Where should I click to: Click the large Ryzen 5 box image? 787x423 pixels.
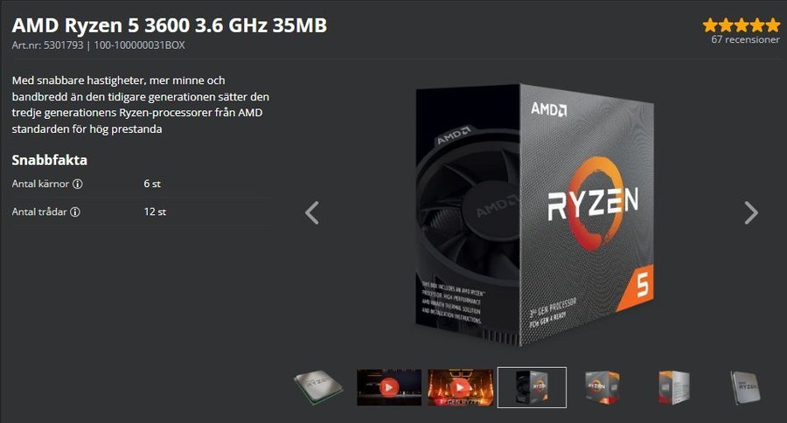tap(535, 215)
